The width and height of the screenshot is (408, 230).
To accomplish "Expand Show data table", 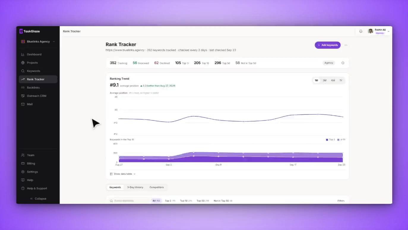I will click(x=123, y=174).
